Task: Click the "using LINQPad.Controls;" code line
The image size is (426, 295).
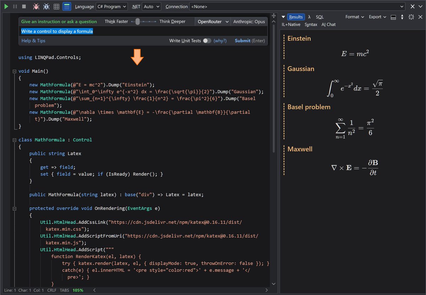Action: point(50,57)
